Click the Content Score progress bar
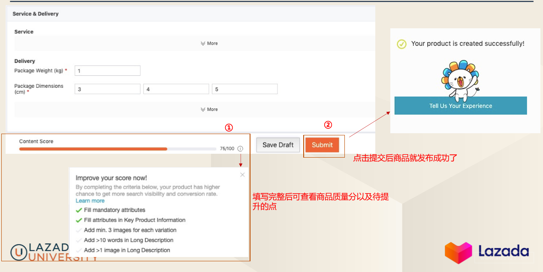 118,149
